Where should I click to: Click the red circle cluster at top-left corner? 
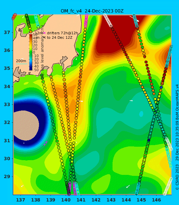[14, 17]
